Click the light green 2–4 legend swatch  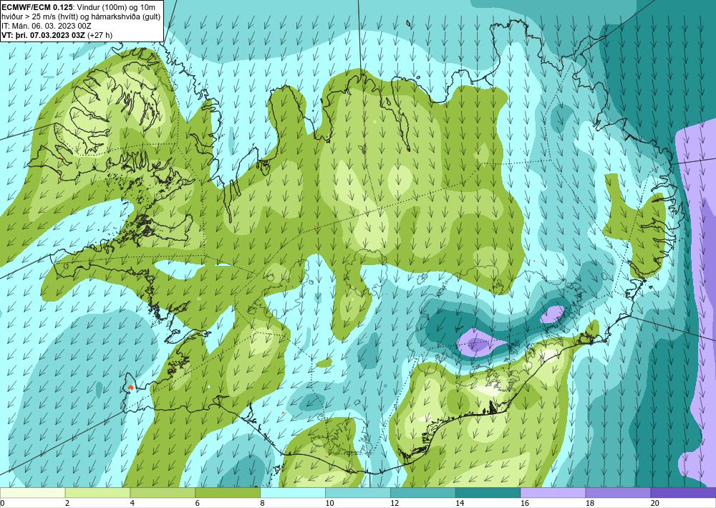tap(97, 493)
